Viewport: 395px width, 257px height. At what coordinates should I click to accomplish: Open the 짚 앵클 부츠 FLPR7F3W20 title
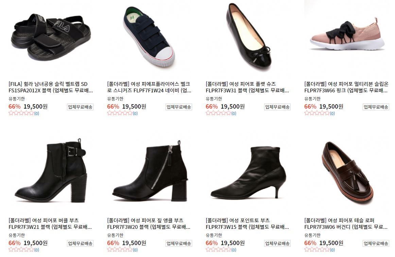click(x=149, y=223)
